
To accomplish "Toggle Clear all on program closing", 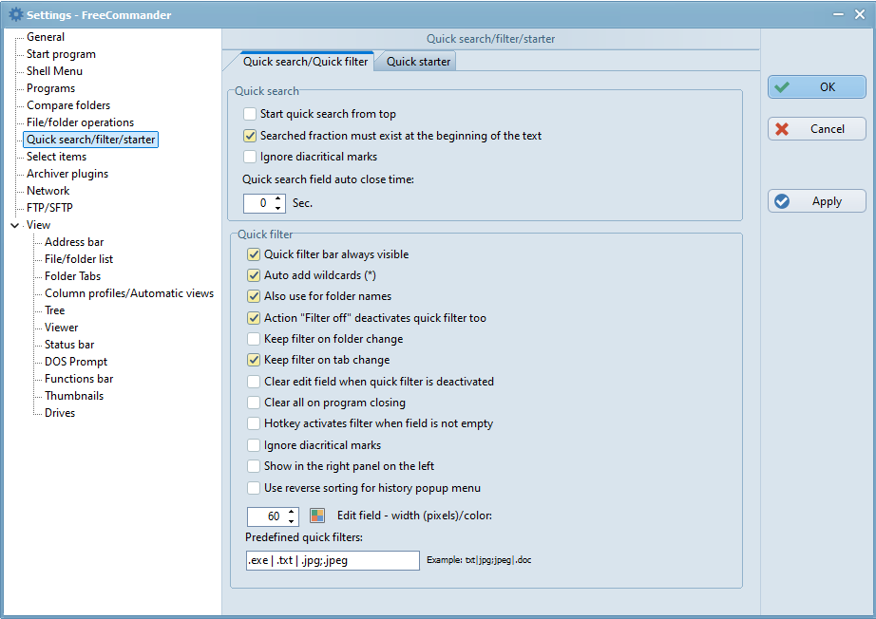I will click(x=254, y=403).
